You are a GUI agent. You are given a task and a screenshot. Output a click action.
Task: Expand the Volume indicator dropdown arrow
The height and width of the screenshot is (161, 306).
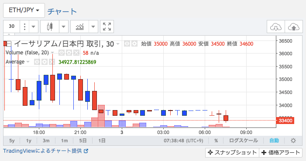(52, 53)
